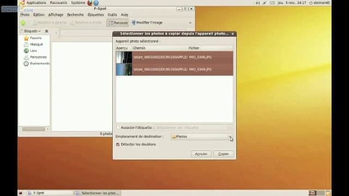Enable the Associer l'étiquette checkbox
Screen dimensions: 349x196
[118, 128]
